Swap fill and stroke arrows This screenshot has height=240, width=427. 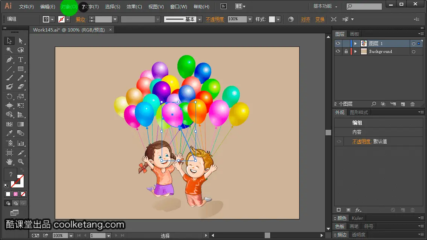[22, 170]
